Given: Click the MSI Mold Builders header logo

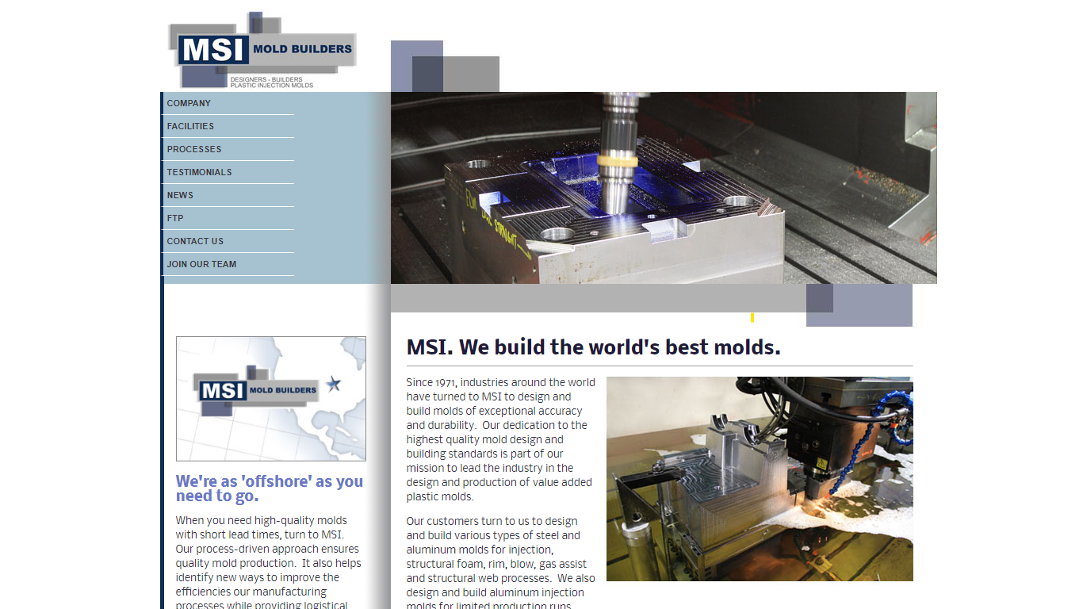Looking at the screenshot, I should tap(262, 48).
